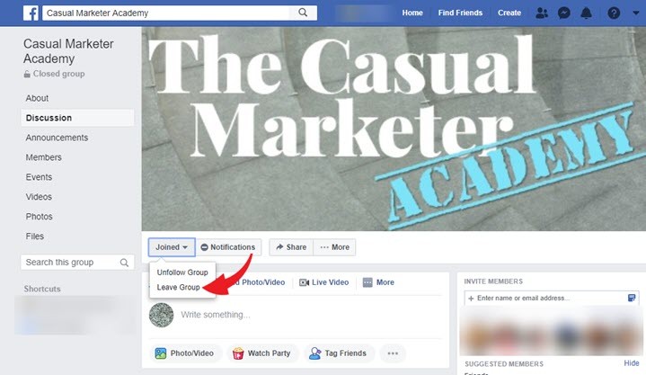The height and width of the screenshot is (375, 646).
Task: Open the Notifications settings button
Action: tap(228, 247)
